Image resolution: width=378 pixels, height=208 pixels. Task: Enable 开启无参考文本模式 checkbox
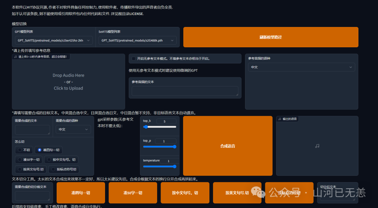point(133,58)
